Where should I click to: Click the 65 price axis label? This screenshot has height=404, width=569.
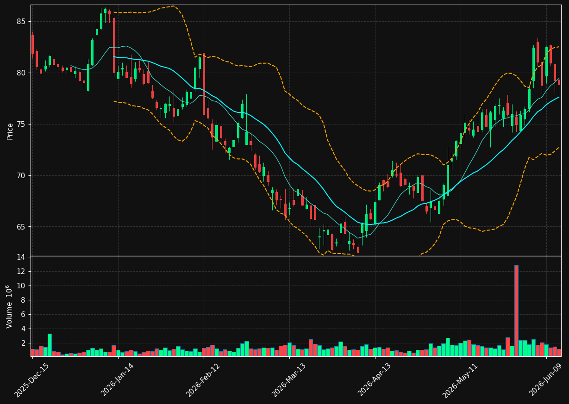coord(21,227)
